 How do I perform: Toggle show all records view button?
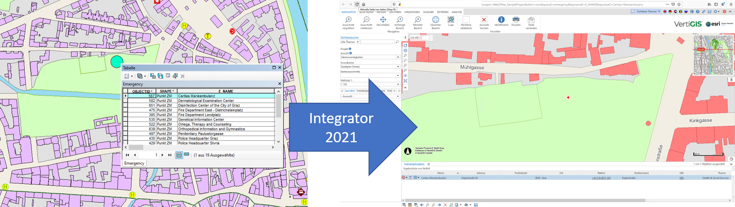179,155
